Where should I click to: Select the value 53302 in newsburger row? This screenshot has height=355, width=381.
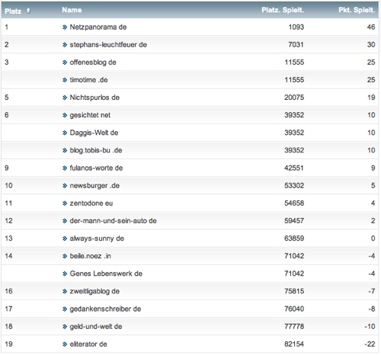[x=294, y=186]
